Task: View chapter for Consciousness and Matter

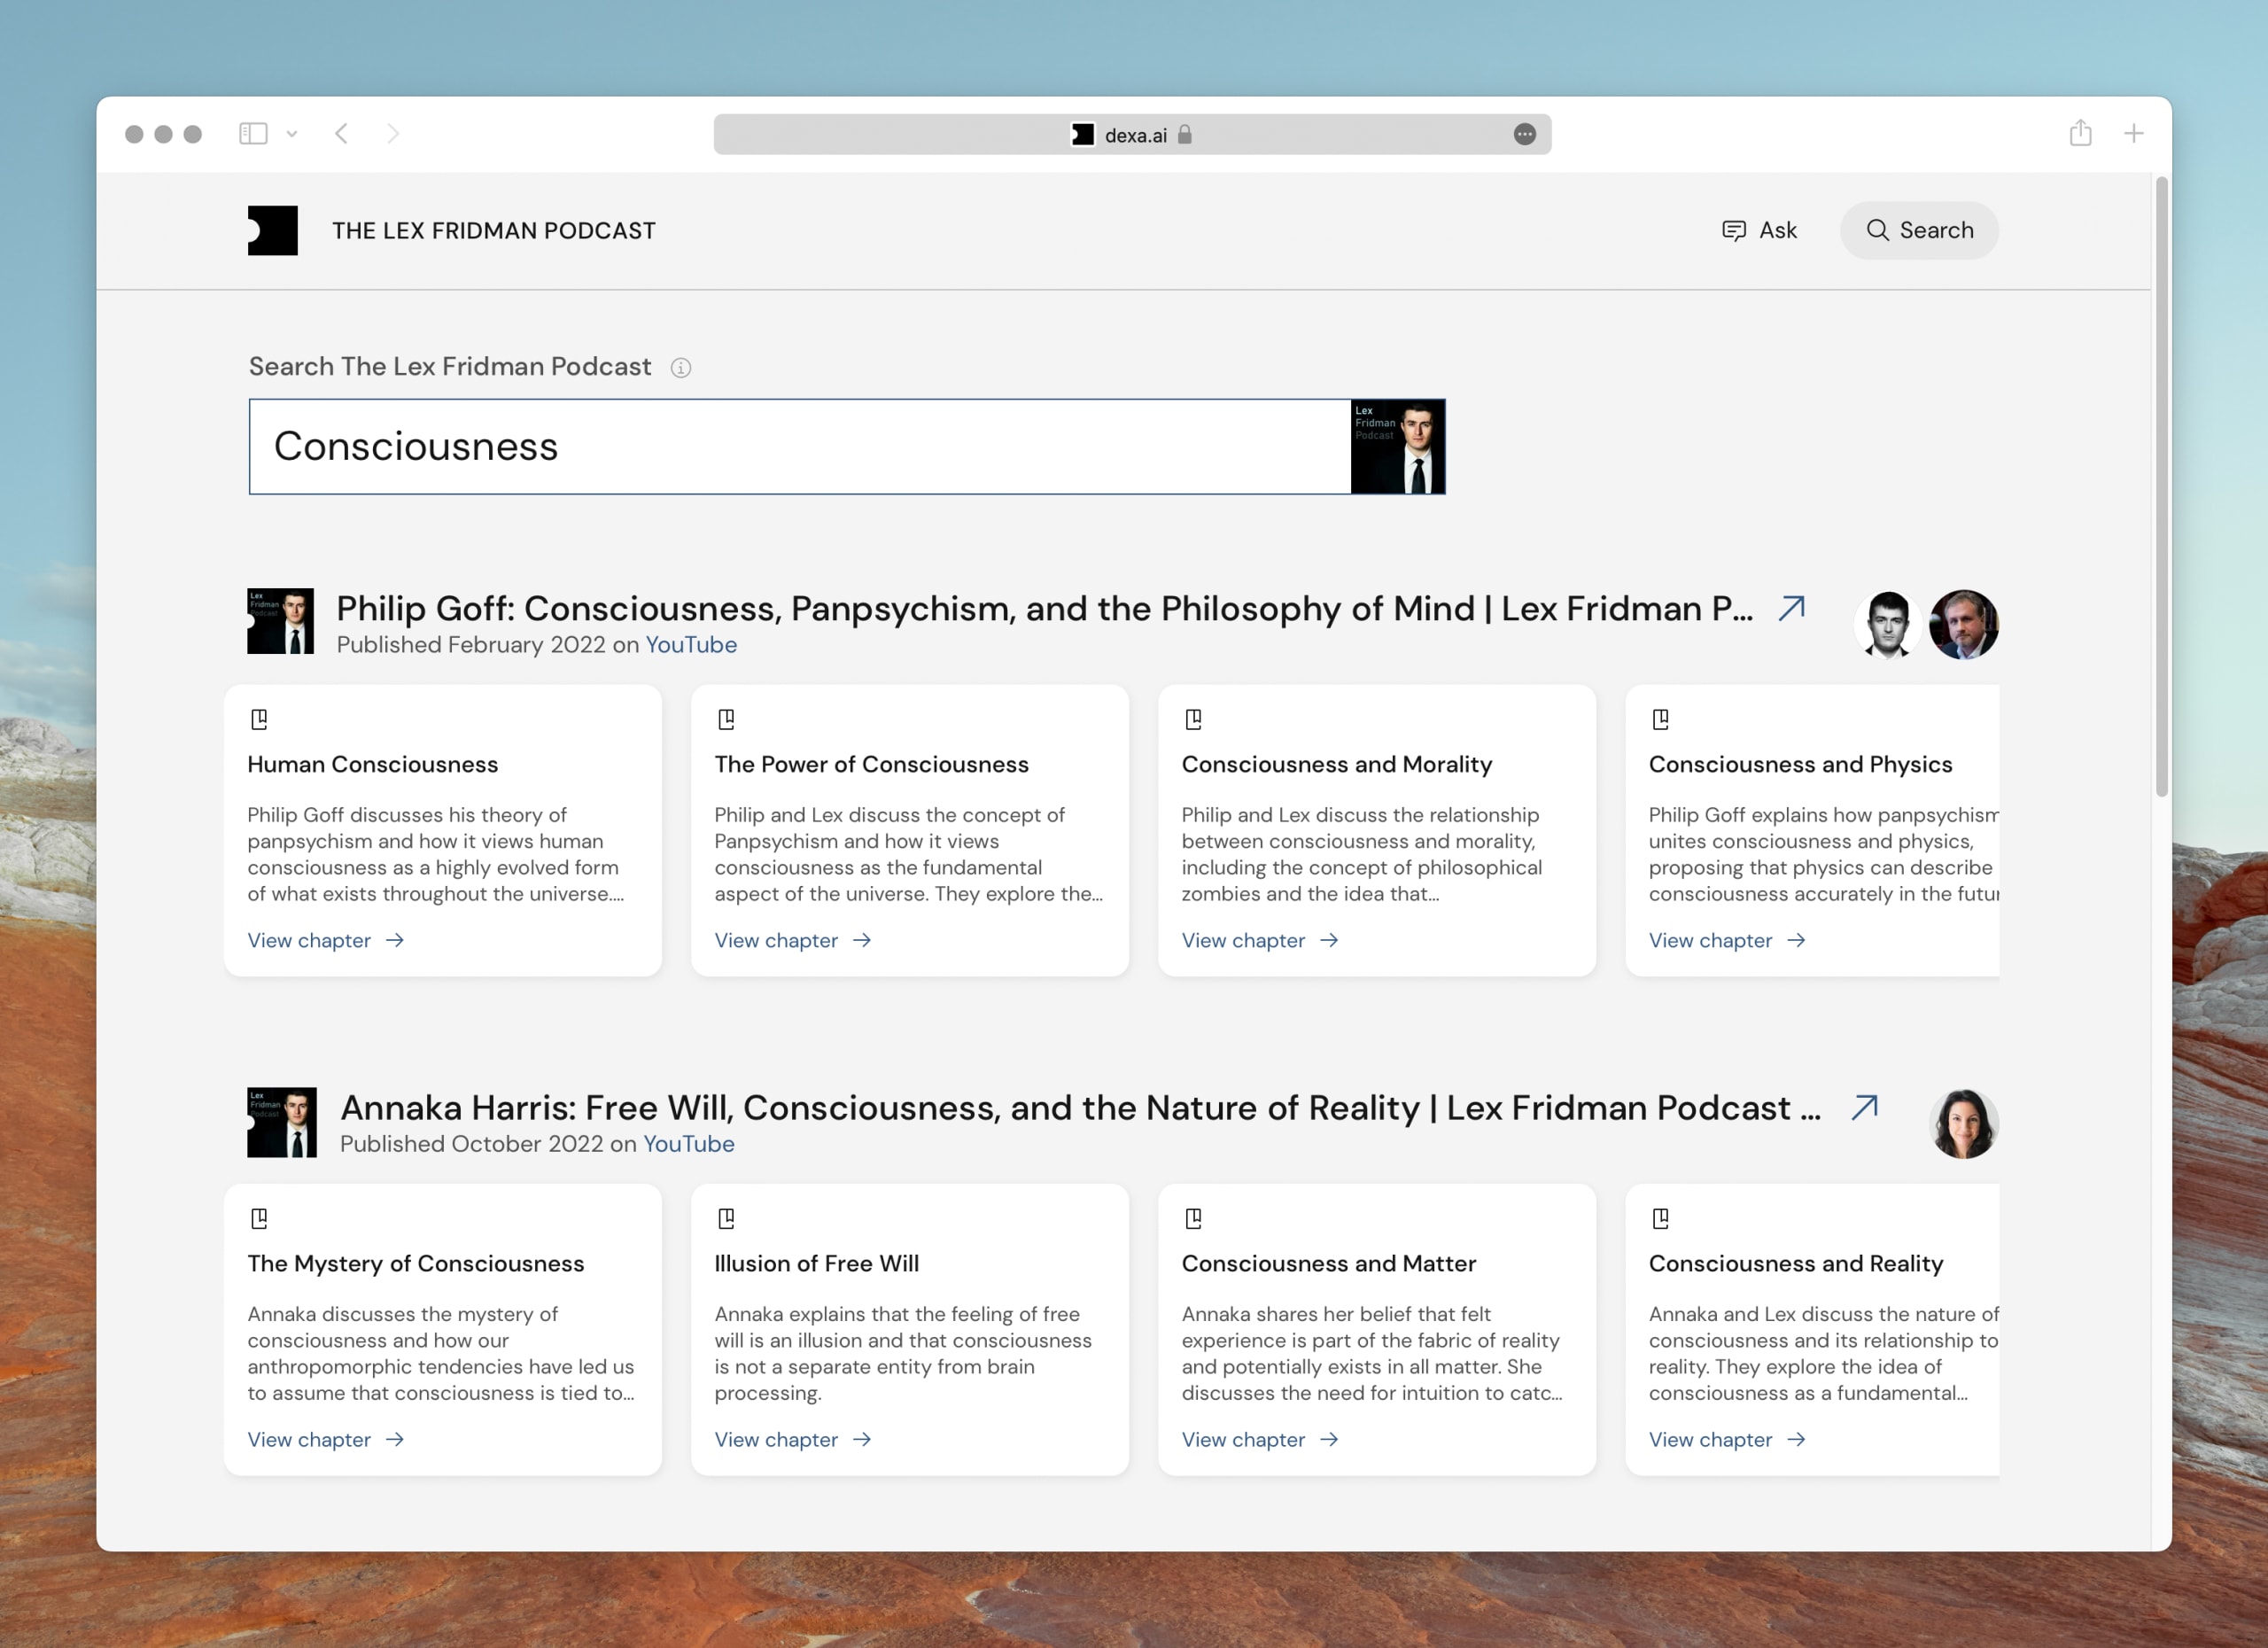Action: coord(1260,1439)
